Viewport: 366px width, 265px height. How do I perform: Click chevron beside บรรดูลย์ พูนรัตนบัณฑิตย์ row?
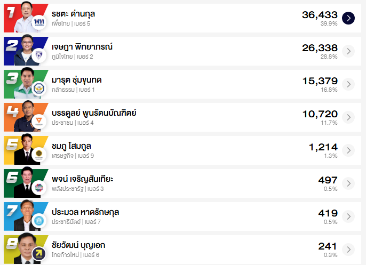tap(348, 117)
